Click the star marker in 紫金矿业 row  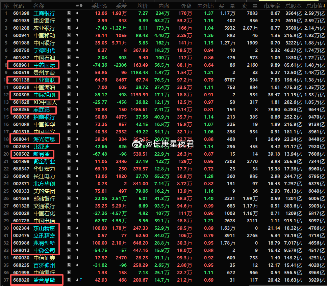77,161
